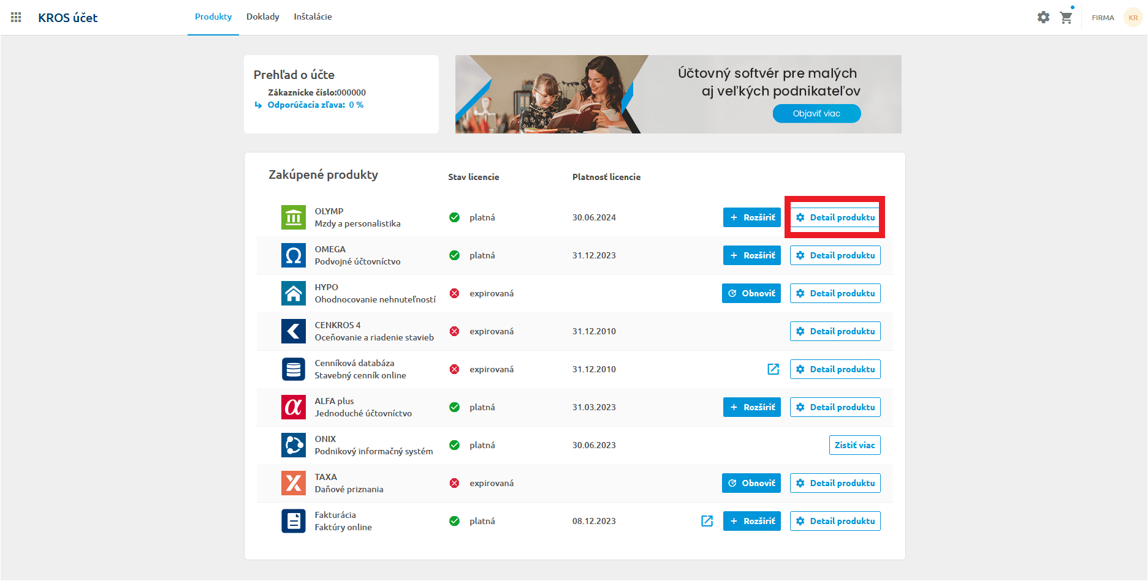
Task: Open account settings gear icon
Action: 1043,17
